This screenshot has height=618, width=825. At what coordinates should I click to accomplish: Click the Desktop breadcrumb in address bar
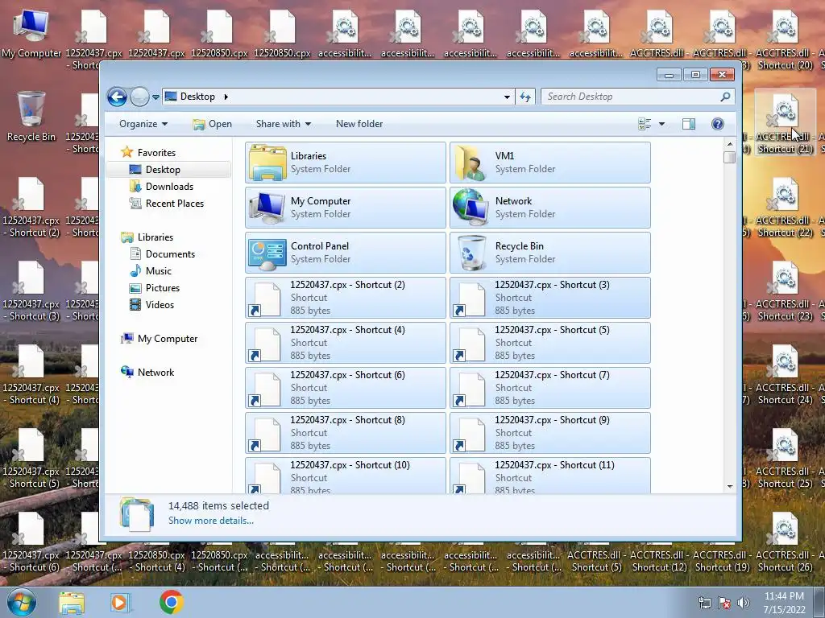[x=197, y=97]
